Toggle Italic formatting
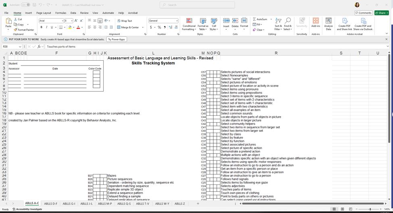The height and width of the screenshot is (213, 393). 47,27
